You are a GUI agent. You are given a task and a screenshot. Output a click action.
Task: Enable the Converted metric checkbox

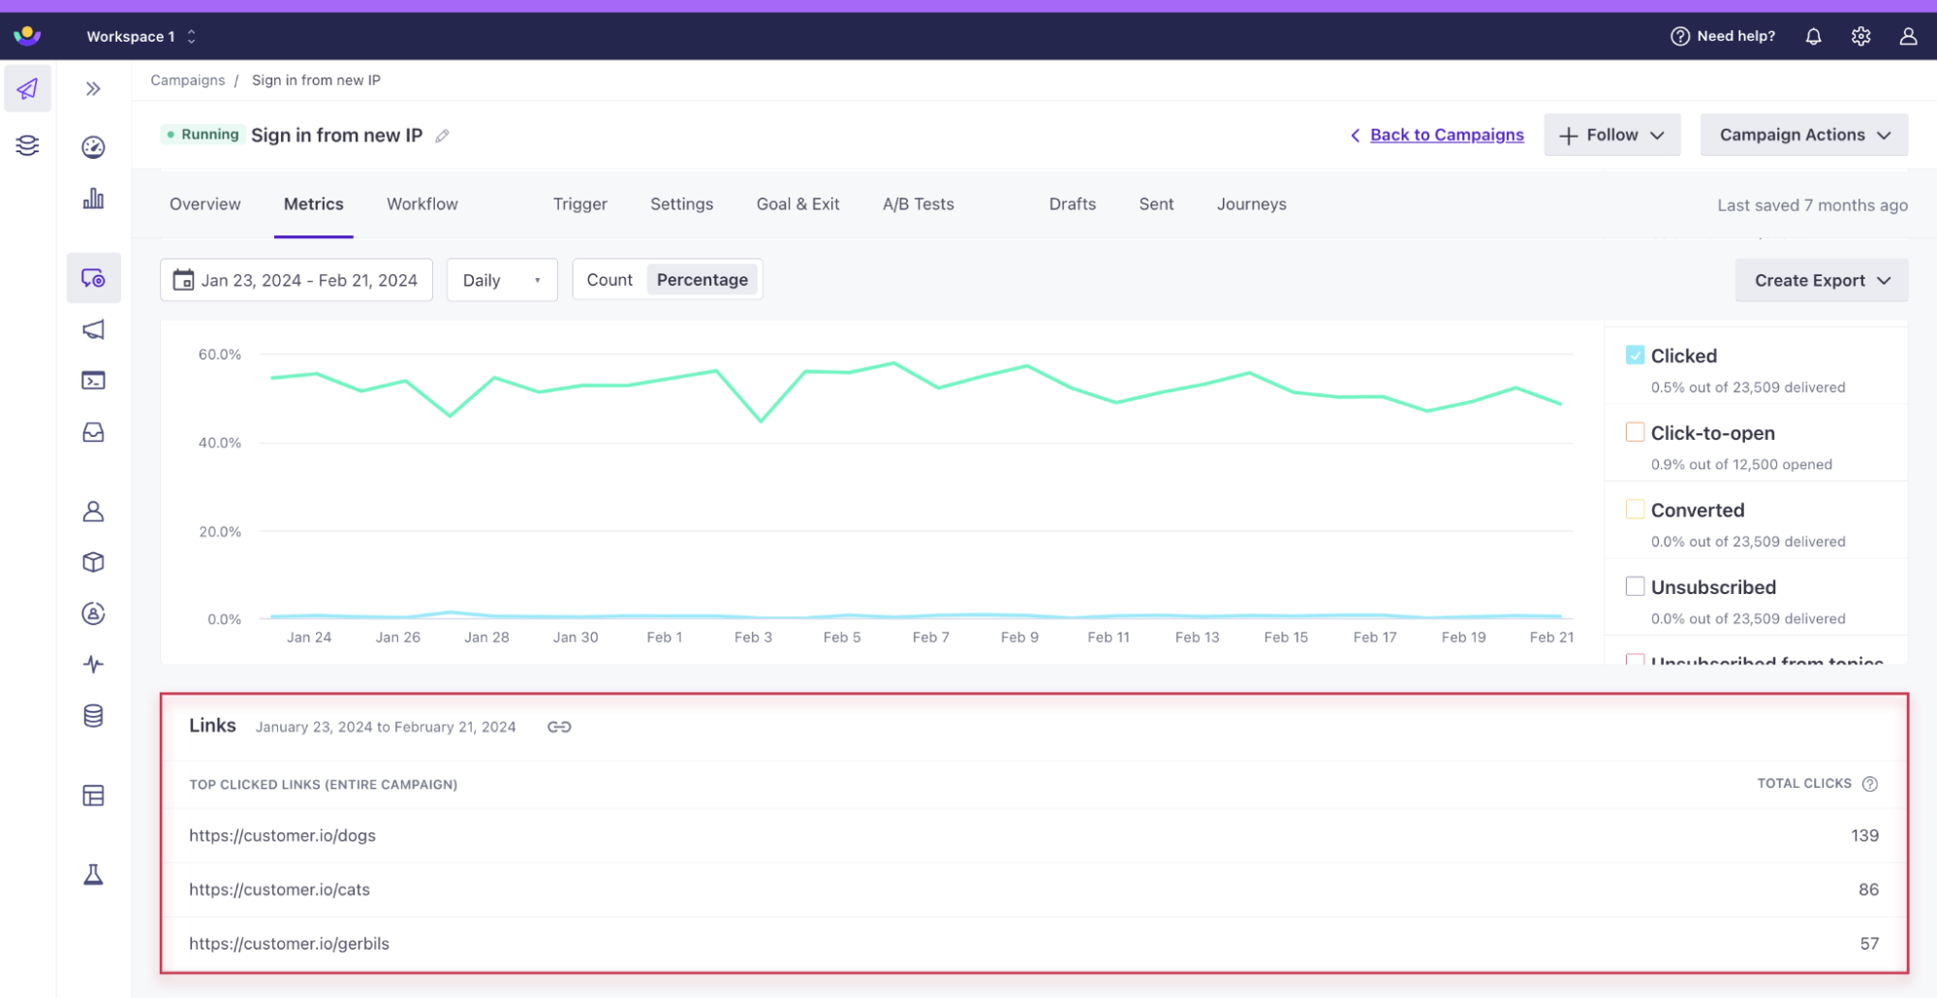click(1635, 510)
